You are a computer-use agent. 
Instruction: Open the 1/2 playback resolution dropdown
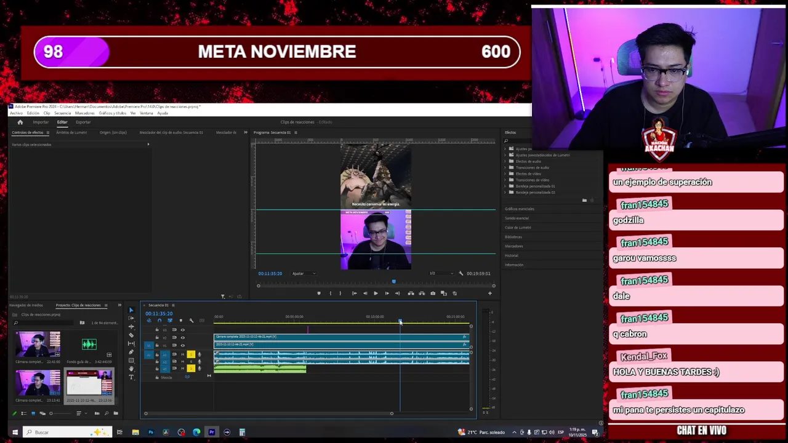coord(441,273)
